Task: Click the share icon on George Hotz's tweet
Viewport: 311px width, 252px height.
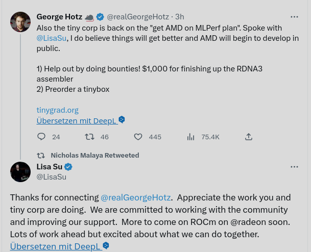Action: (249, 137)
